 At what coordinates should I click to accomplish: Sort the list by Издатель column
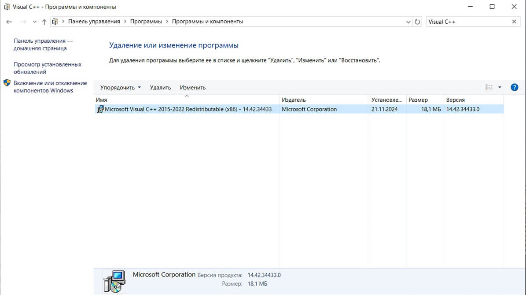tap(324, 100)
